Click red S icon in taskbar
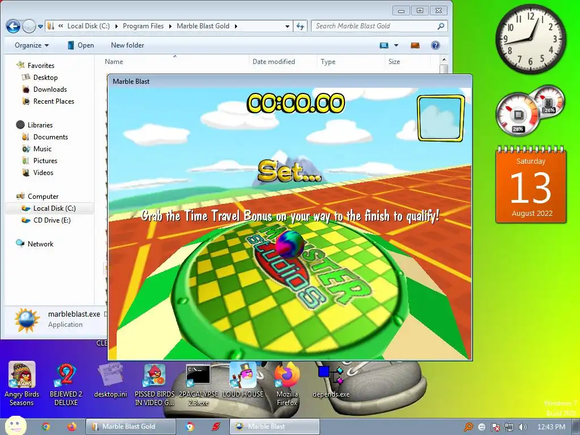580x435 pixels. point(216,427)
